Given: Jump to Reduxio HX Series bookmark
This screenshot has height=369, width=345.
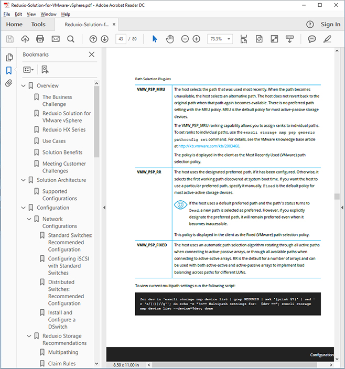Looking at the screenshot, I should pyautogui.click(x=64, y=129).
